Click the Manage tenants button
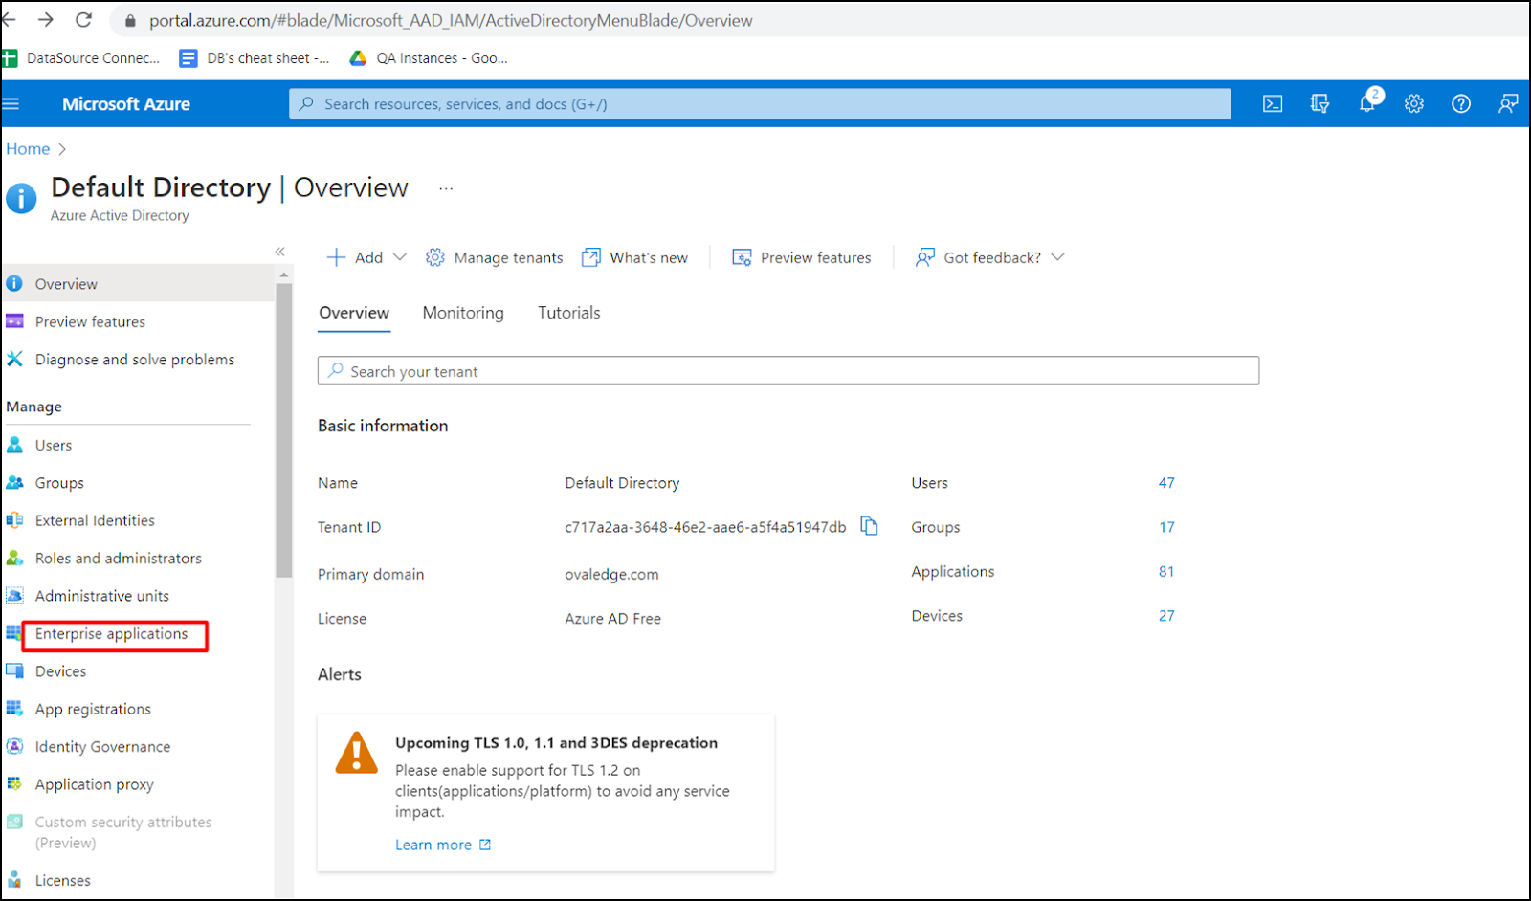This screenshot has width=1531, height=901. point(495,257)
